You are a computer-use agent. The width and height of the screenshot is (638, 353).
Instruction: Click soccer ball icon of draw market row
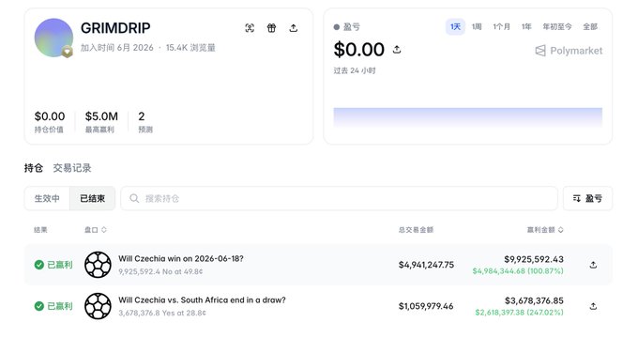[98, 306]
